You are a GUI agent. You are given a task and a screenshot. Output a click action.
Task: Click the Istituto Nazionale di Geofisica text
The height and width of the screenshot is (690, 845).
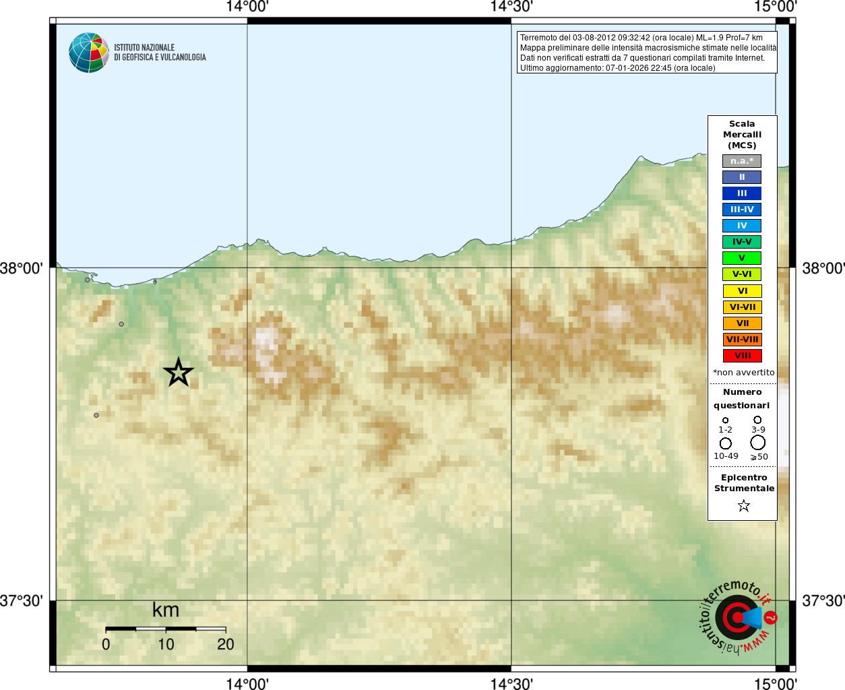160,53
